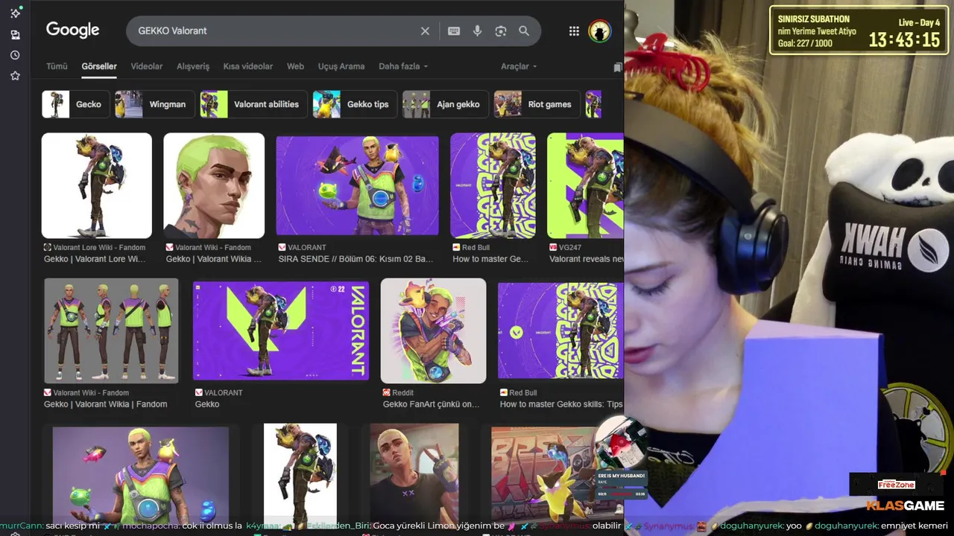This screenshot has height=536, width=954.
Task: Select the Gecko filter chip
Action: (x=76, y=104)
